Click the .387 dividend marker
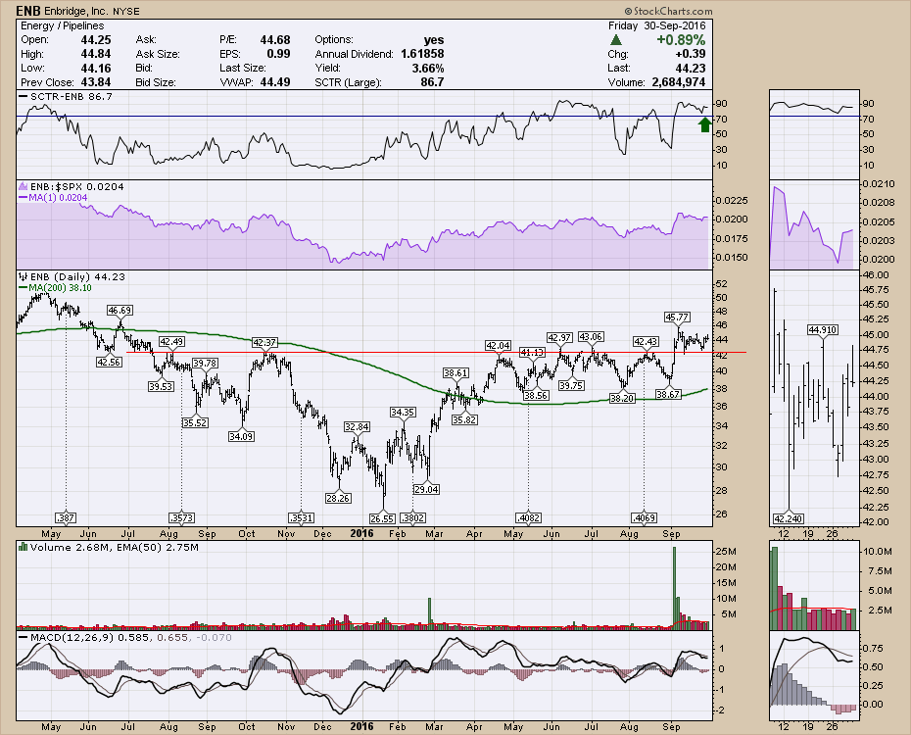Viewport: 911px width, 735px height. pyautogui.click(x=65, y=517)
